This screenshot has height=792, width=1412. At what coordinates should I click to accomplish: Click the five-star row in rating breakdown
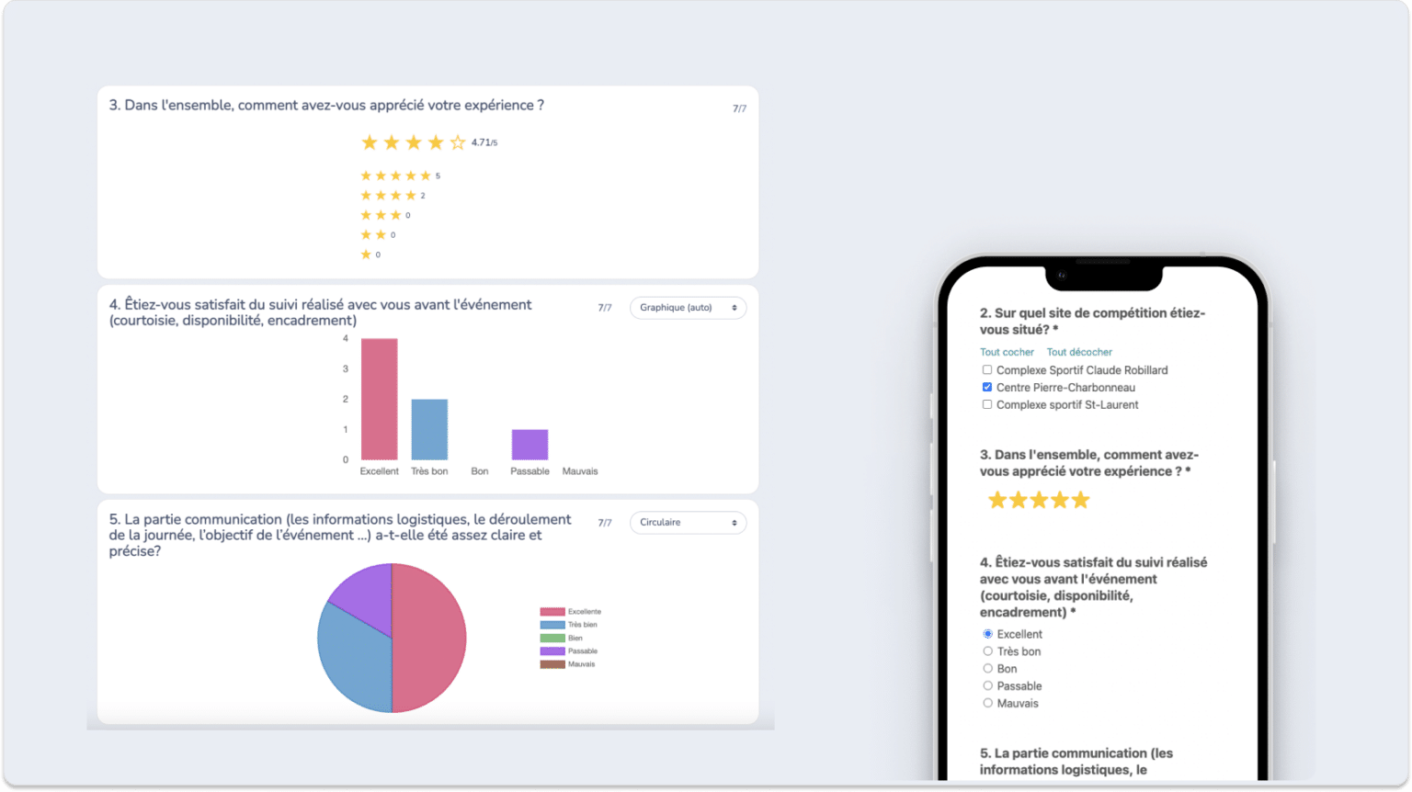tap(400, 175)
